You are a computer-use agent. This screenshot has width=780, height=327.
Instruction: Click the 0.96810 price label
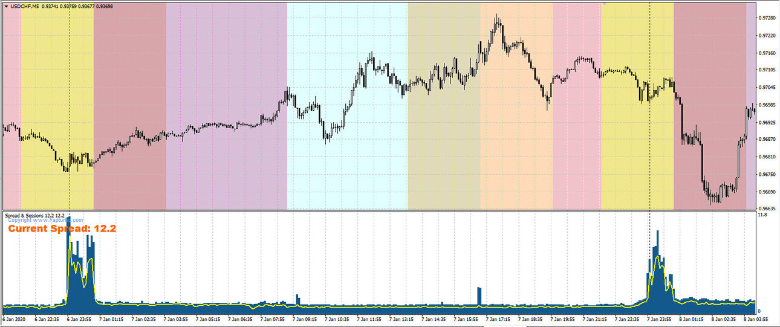pos(767,157)
